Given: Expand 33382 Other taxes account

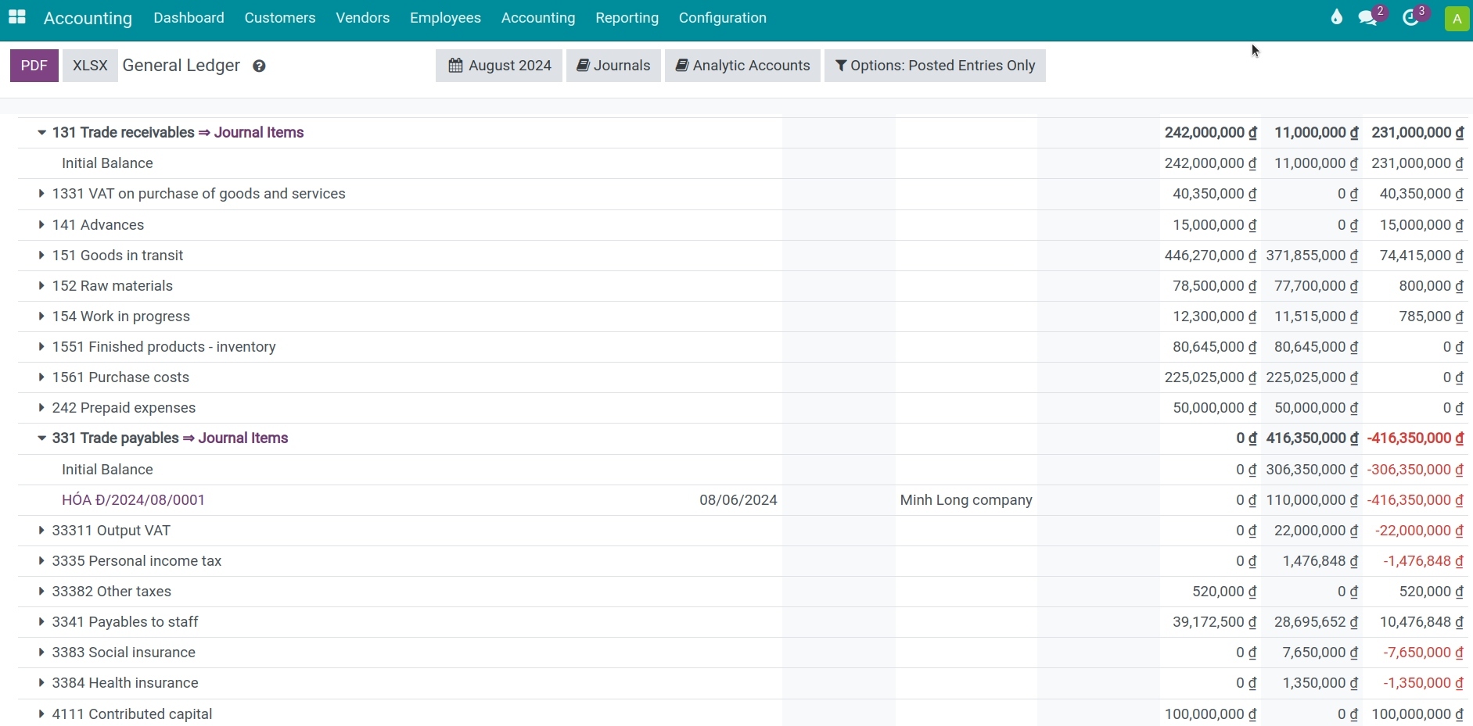Looking at the screenshot, I should pos(41,592).
